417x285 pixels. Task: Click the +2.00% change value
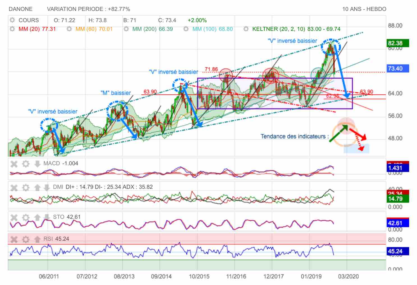coord(197,20)
